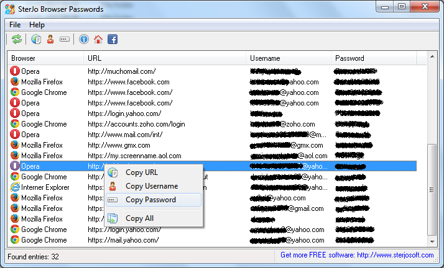Click the SterJo Browser Passwords title bar icon
Screen dimensions: 444x268
pyautogui.click(x=10, y=9)
